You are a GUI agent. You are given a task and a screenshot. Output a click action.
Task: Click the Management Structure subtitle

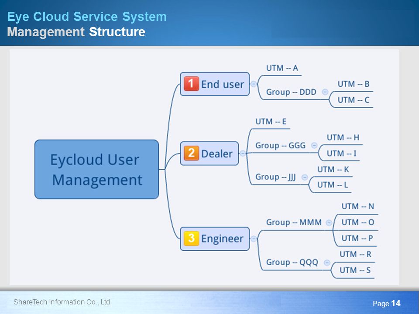(76, 32)
